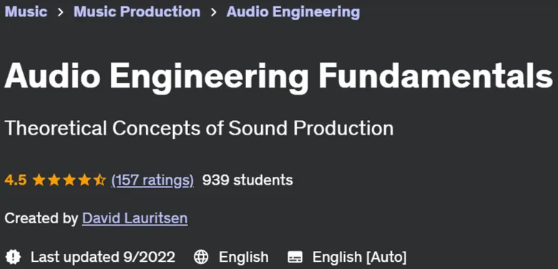Click the English language label

[x=244, y=257]
